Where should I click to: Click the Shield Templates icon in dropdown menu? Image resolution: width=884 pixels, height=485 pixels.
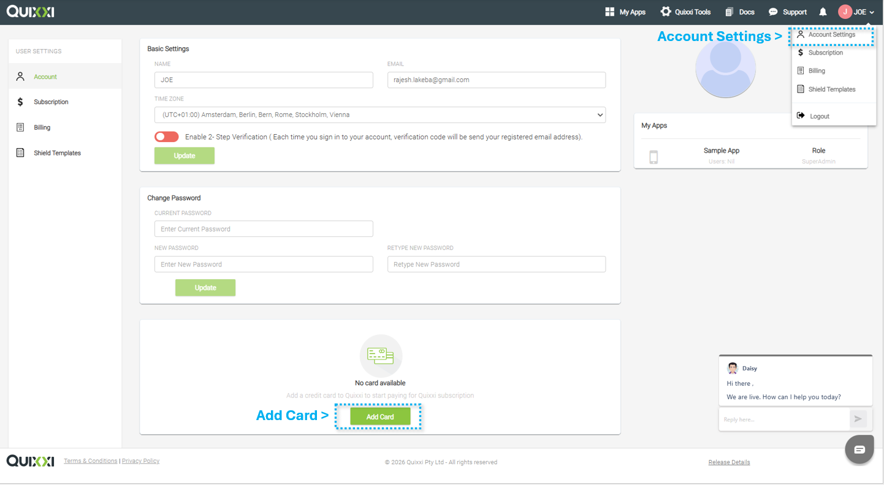pyautogui.click(x=801, y=89)
